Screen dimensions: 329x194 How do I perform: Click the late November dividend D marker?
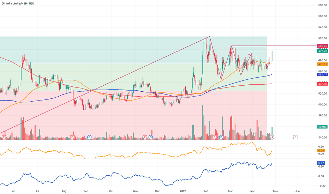pyautogui.click(x=151, y=137)
